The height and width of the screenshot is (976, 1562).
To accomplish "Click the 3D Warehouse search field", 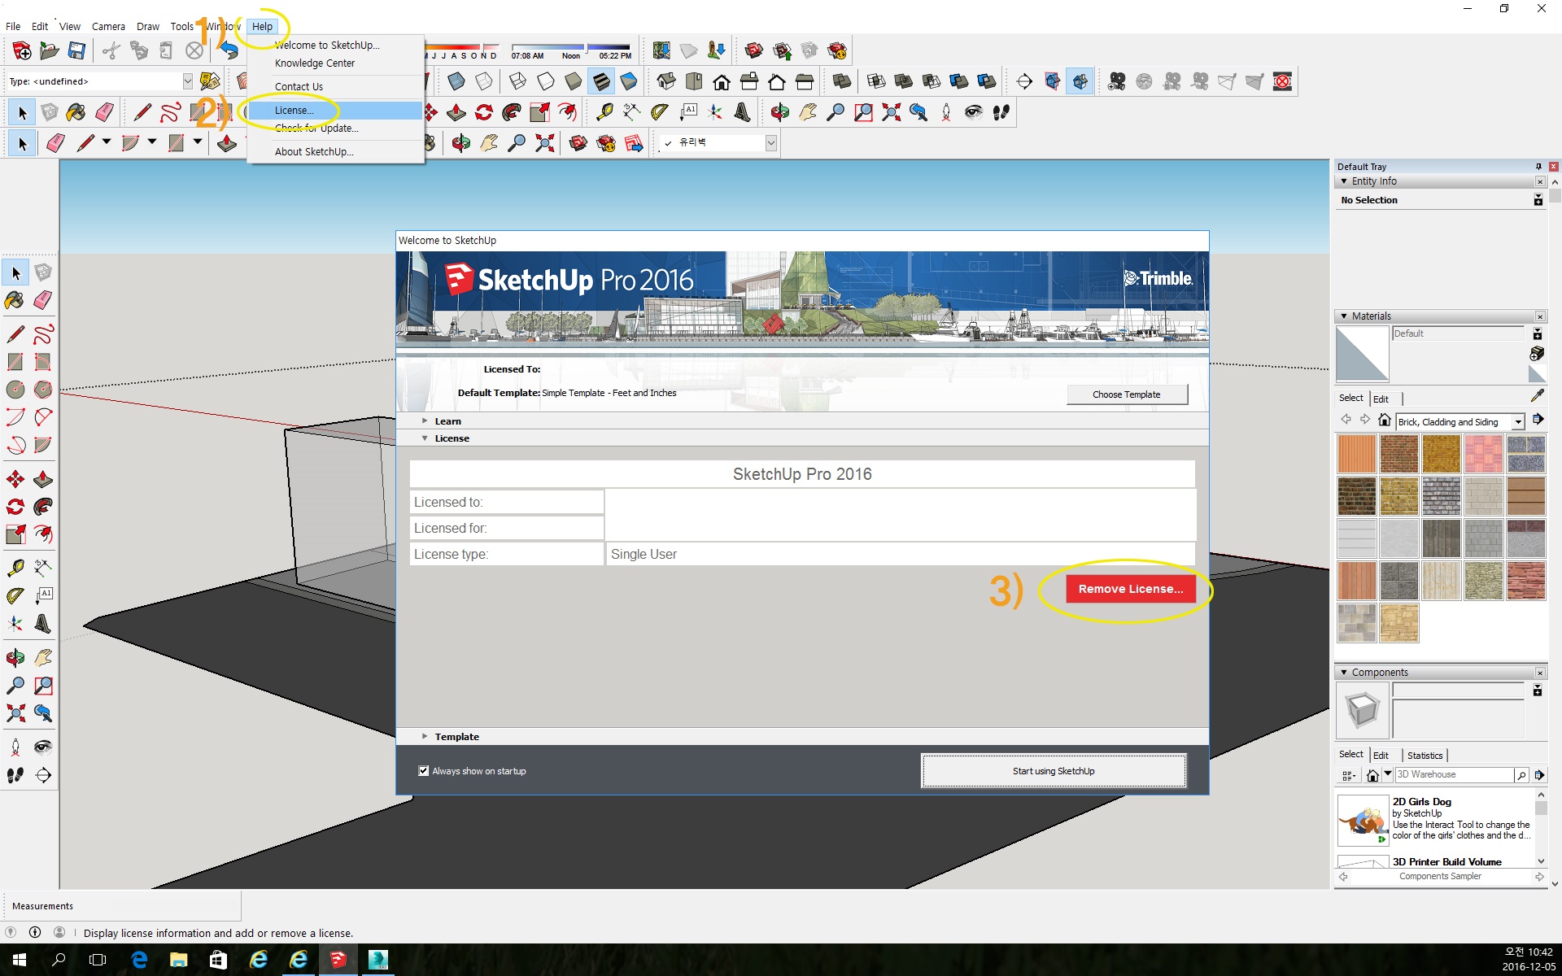I will coord(1454,774).
